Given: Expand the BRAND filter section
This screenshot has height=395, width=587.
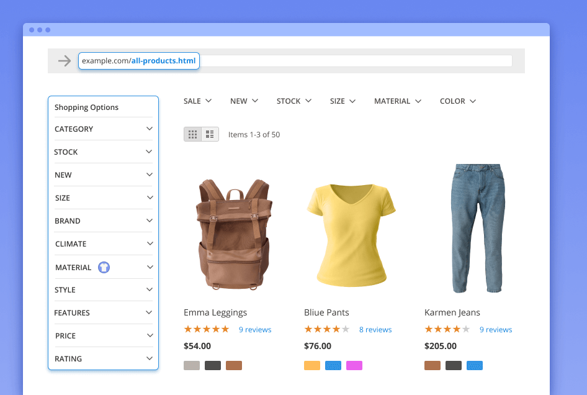Looking at the screenshot, I should tap(103, 221).
